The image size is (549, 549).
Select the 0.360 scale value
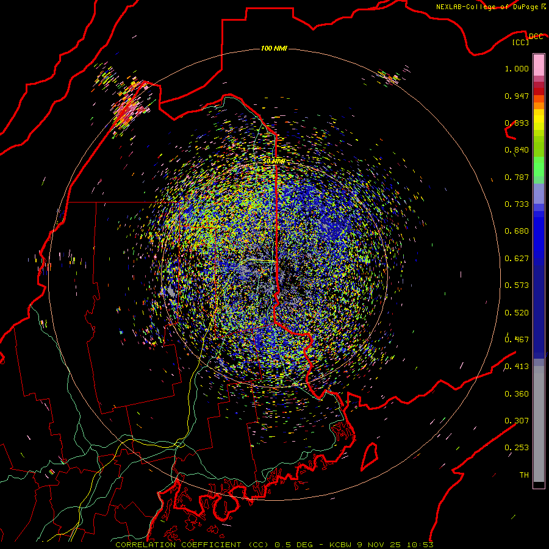pyautogui.click(x=517, y=394)
